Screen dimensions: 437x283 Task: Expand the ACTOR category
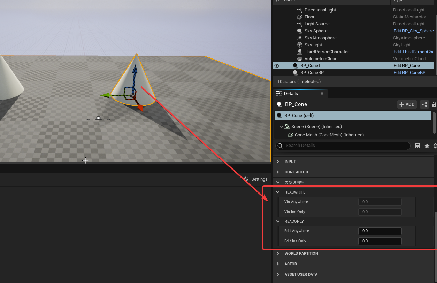tap(278, 264)
